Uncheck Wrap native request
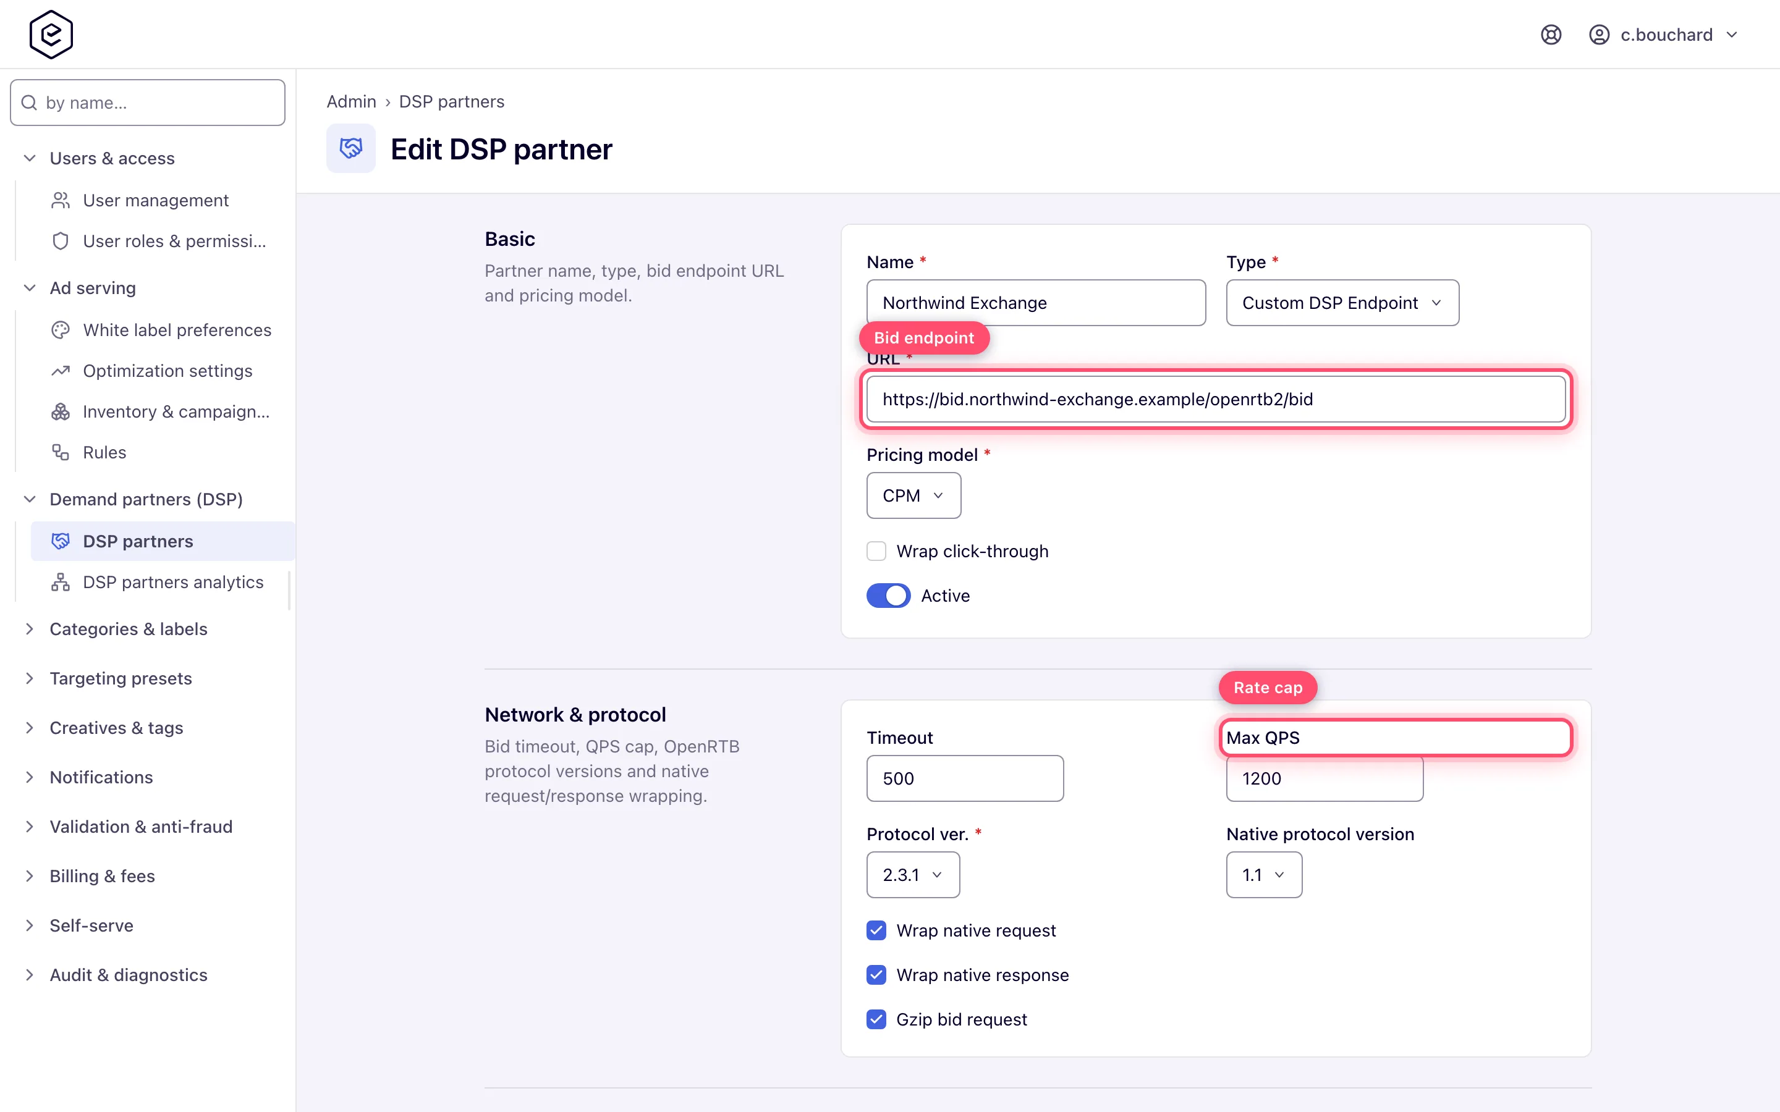Image resolution: width=1780 pixels, height=1112 pixels. click(876, 930)
